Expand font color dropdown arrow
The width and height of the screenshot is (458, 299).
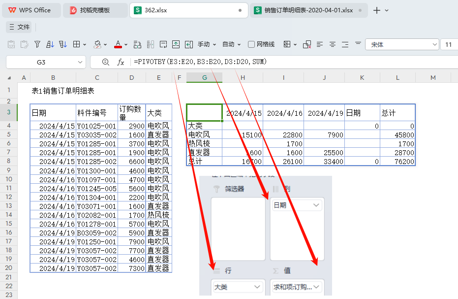pyautogui.click(x=126, y=45)
